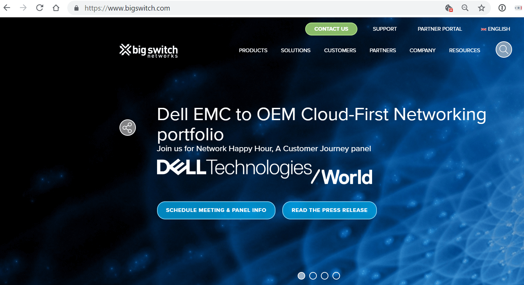Select the first carousel slide dot
The width and height of the screenshot is (524, 285).
(x=301, y=276)
